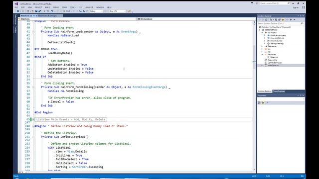Collapse the Resources folder in Solution Explorer
Viewport: 319px width, 179px height.
262,55
